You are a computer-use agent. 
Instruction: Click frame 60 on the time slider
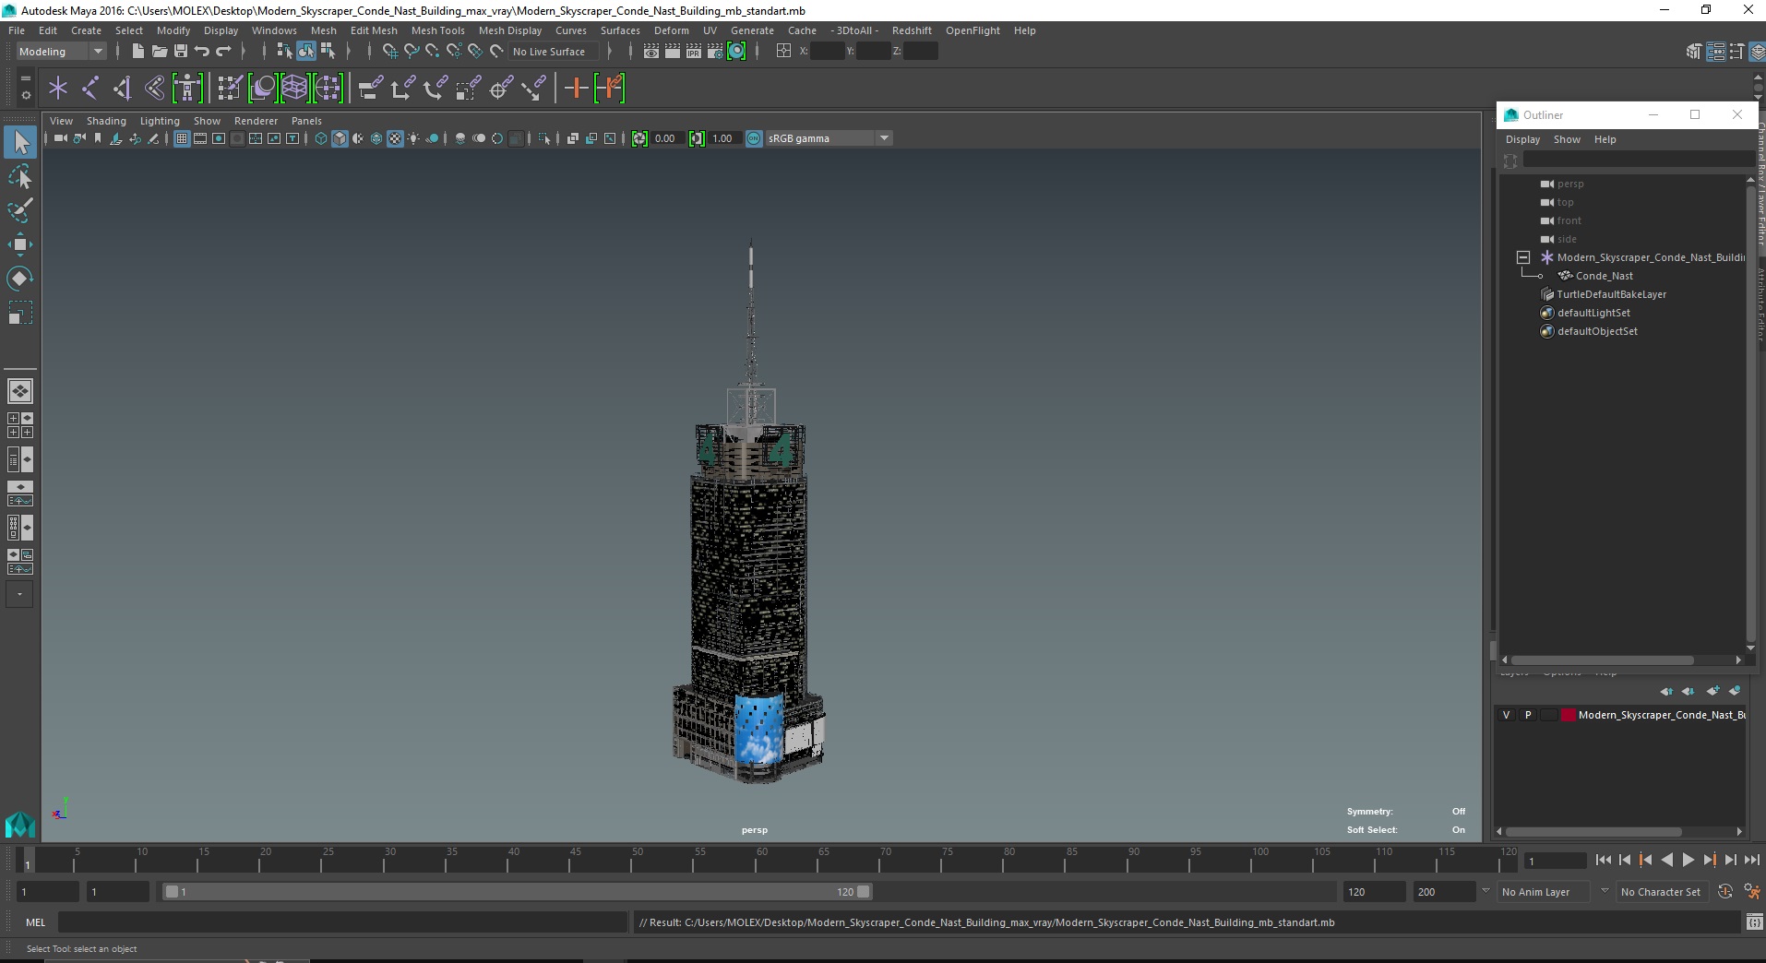pyautogui.click(x=760, y=860)
